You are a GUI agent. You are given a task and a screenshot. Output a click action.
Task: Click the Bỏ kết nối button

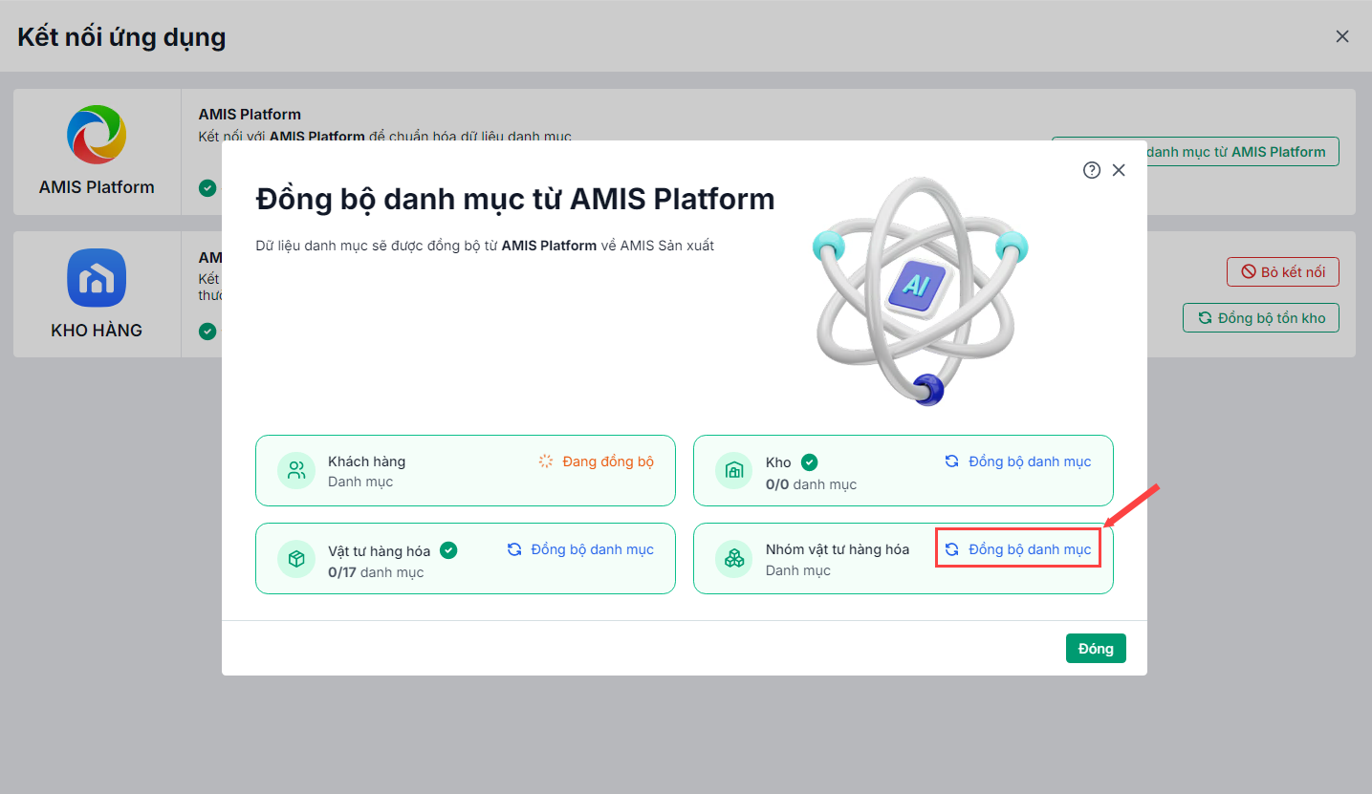pos(1282,272)
